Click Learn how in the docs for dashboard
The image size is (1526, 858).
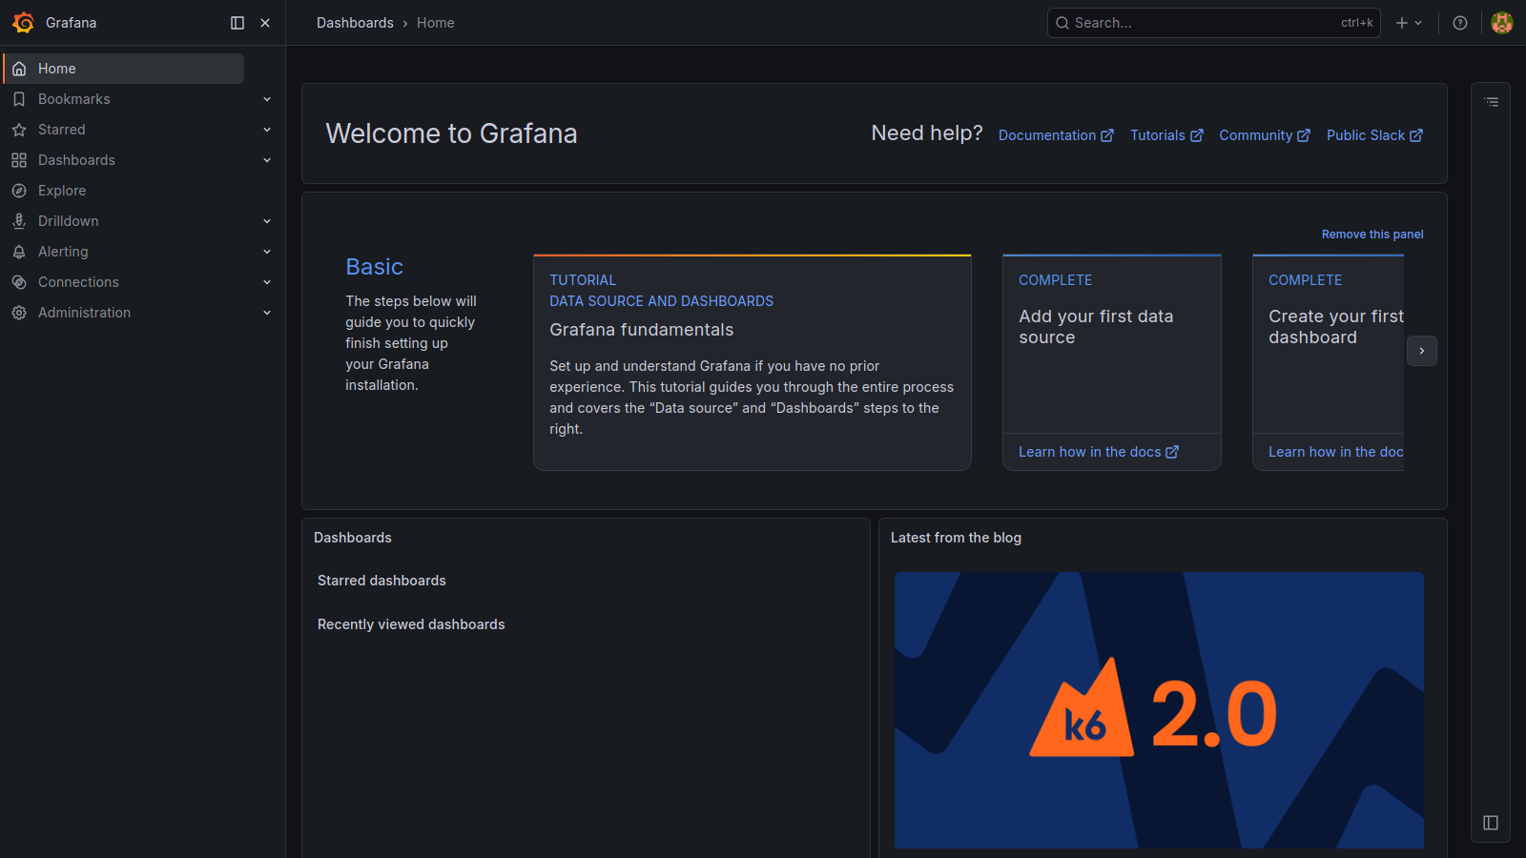tap(1336, 452)
